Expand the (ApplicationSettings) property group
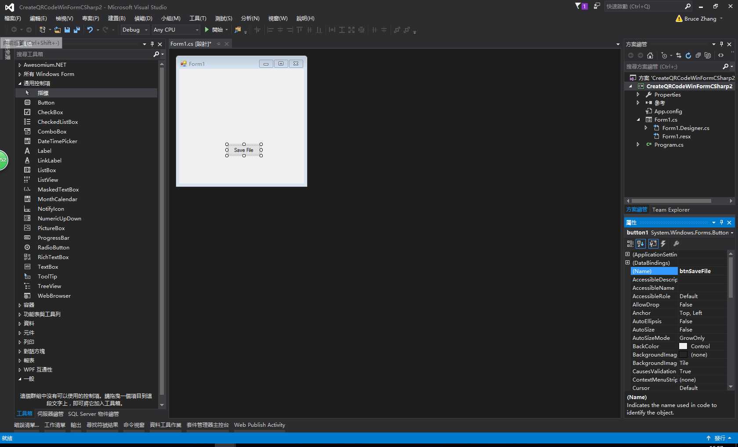 (628, 254)
